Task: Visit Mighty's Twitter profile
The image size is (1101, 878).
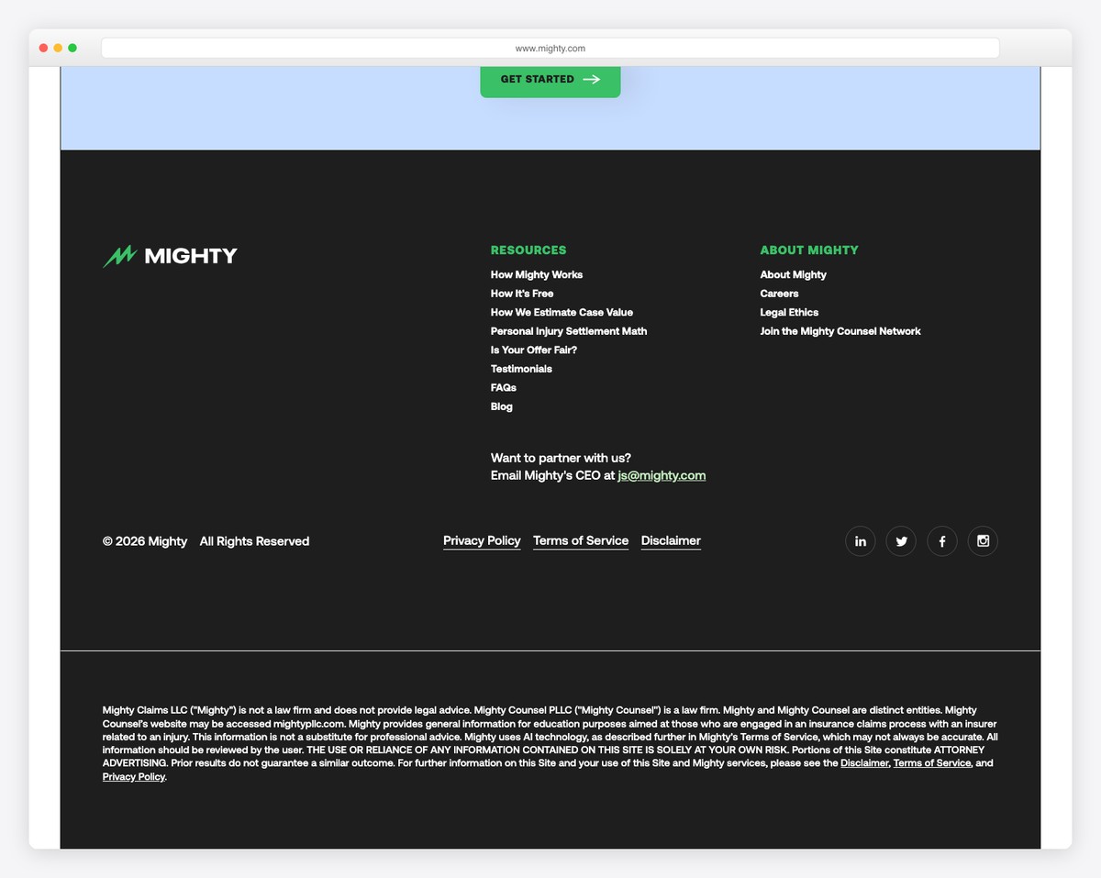Action: click(901, 540)
